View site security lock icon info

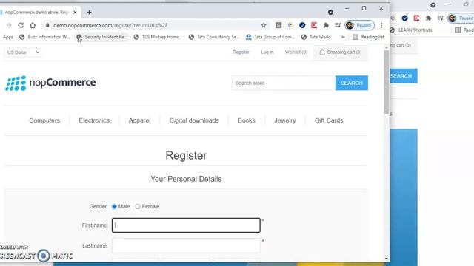coord(47,25)
